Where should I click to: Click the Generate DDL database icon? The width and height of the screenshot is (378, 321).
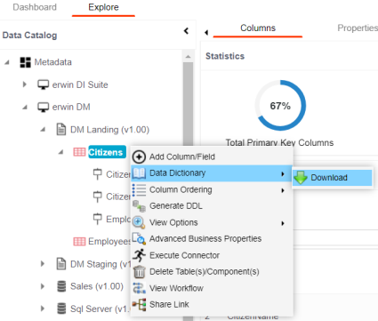point(139,206)
